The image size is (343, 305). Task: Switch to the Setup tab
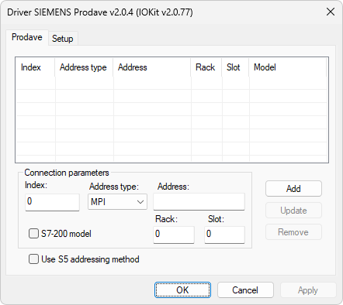[x=63, y=39]
